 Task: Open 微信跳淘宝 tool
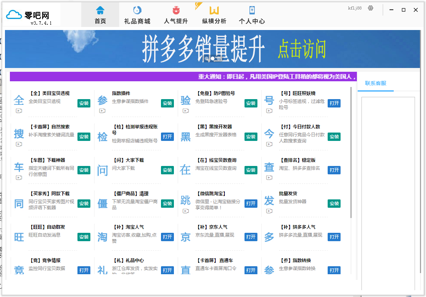(x=251, y=204)
